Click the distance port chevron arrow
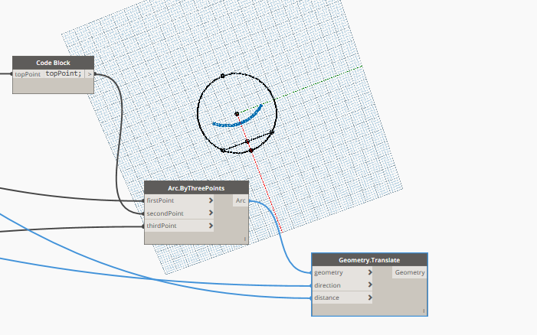The width and height of the screenshot is (537, 335). coord(370,298)
